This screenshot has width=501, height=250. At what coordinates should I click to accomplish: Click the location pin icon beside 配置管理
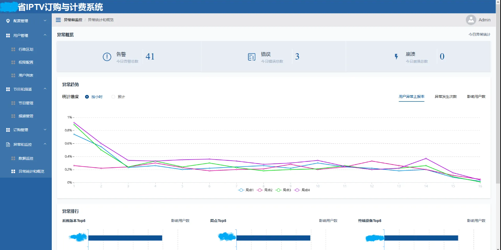(x=8, y=21)
